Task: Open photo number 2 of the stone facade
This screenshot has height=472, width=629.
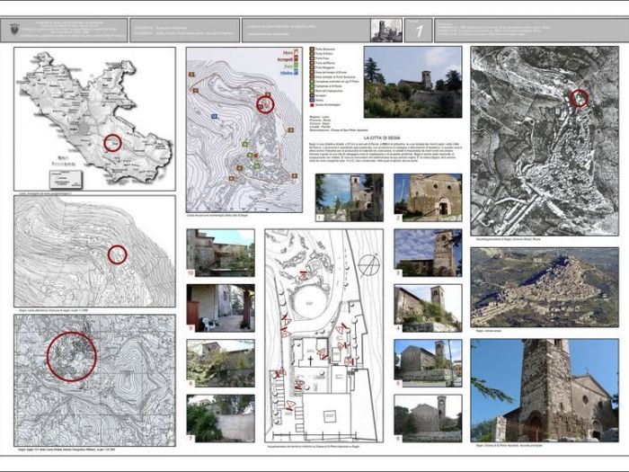Action: coord(428,198)
